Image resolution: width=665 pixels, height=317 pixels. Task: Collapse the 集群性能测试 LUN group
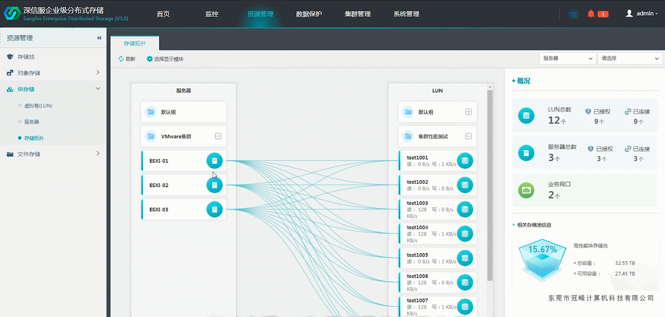[468, 137]
